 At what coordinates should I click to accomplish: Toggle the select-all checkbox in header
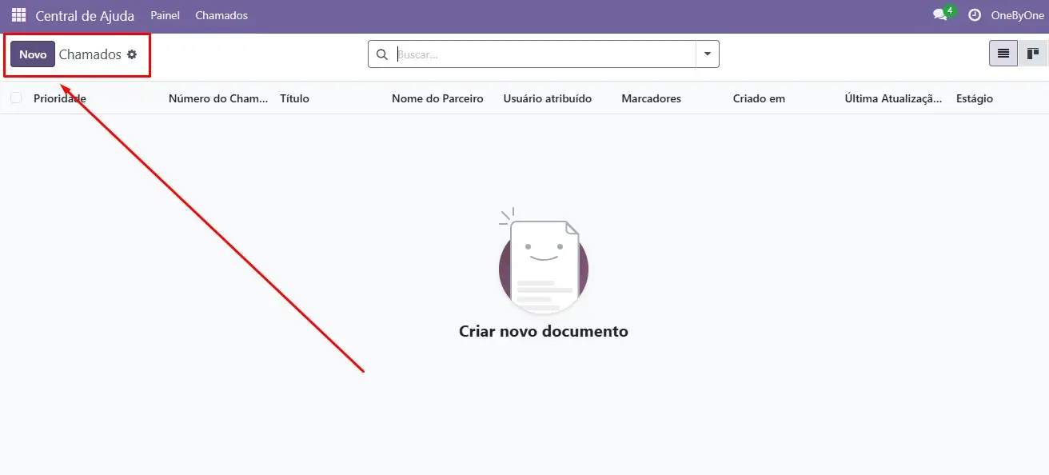point(16,98)
